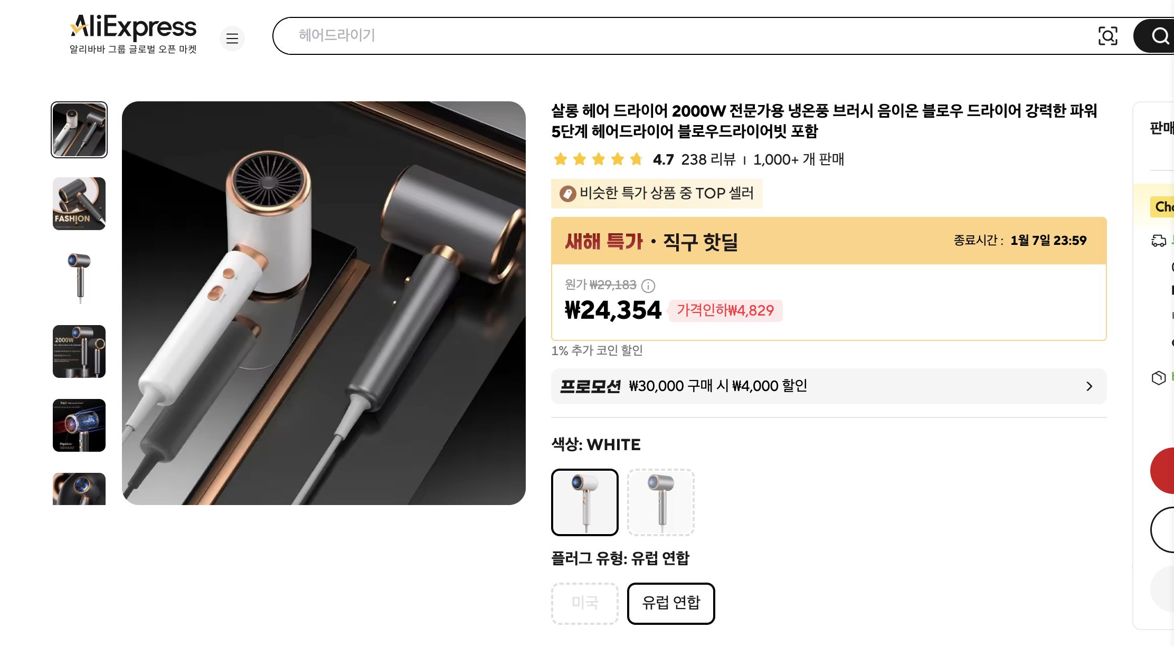Click a star in the 4.7 rating row
The height and width of the screenshot is (647, 1174).
click(599, 159)
